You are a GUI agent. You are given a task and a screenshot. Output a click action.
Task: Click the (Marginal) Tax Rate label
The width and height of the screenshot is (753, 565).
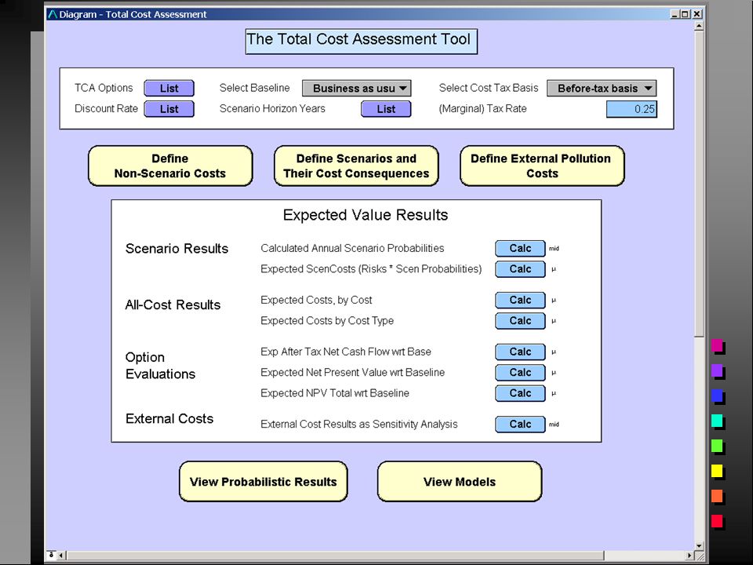[x=482, y=108]
